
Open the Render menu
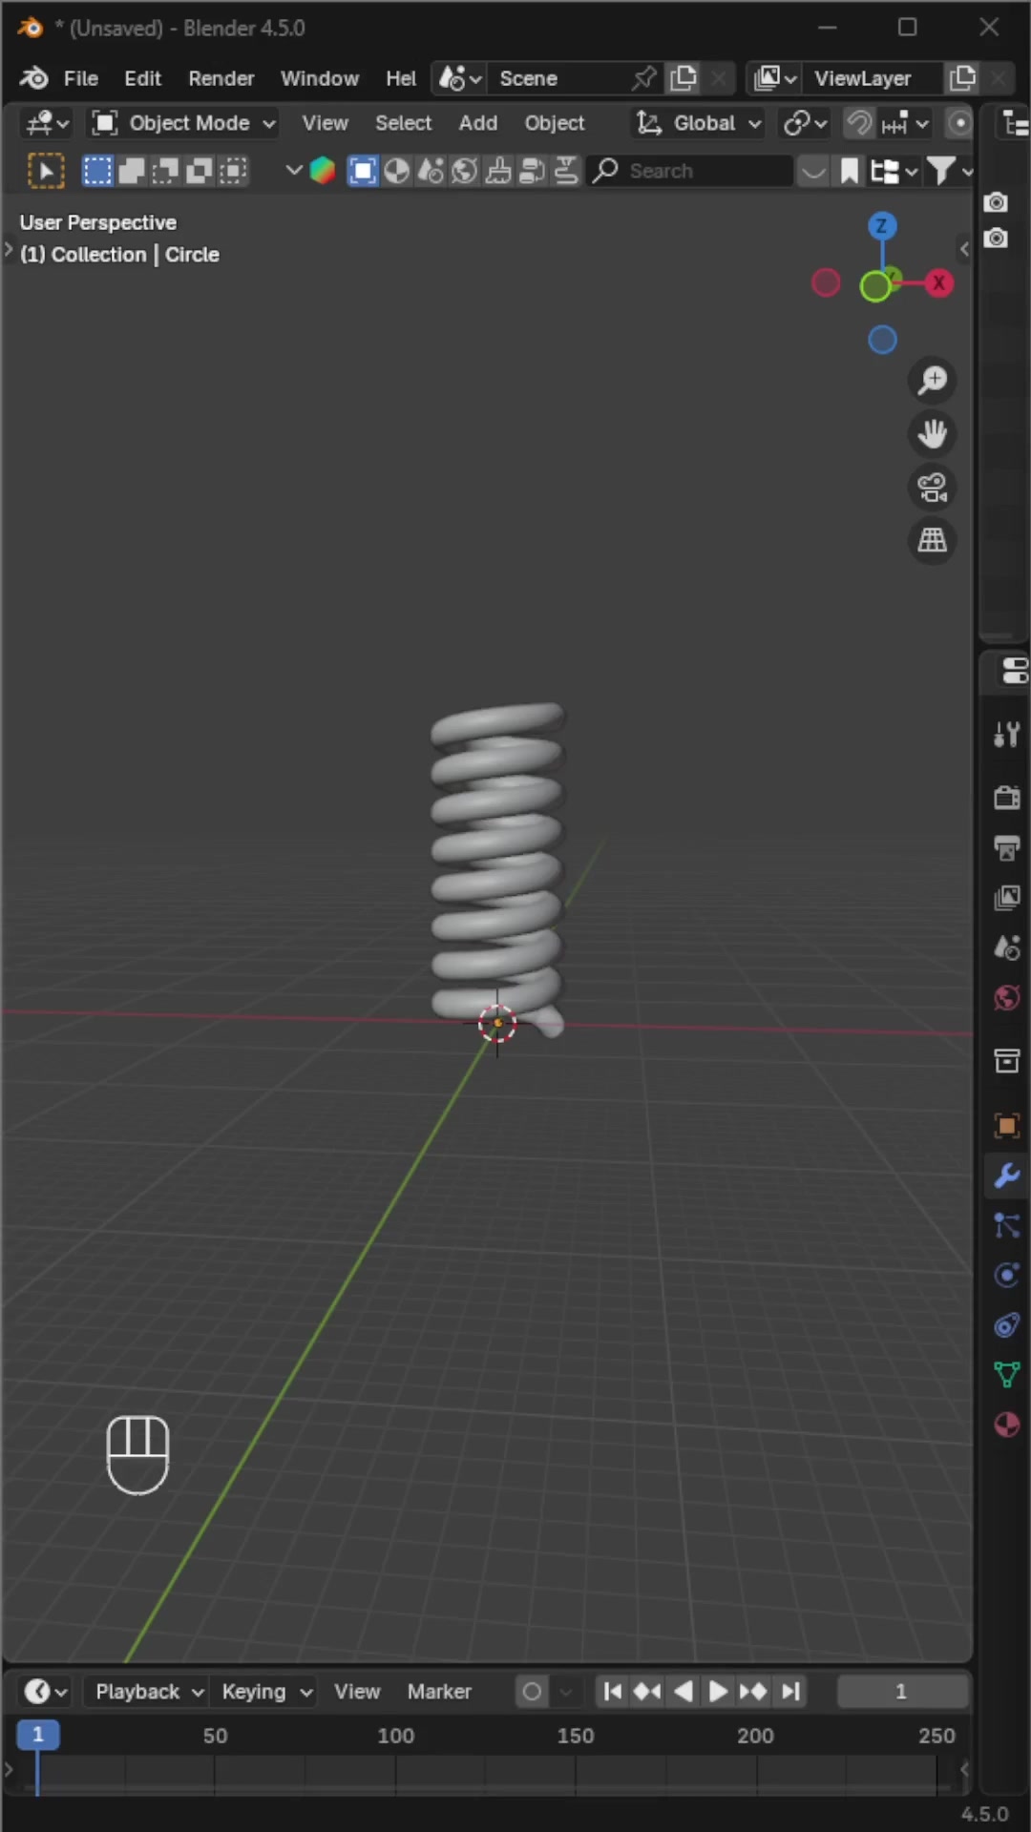[x=221, y=78]
